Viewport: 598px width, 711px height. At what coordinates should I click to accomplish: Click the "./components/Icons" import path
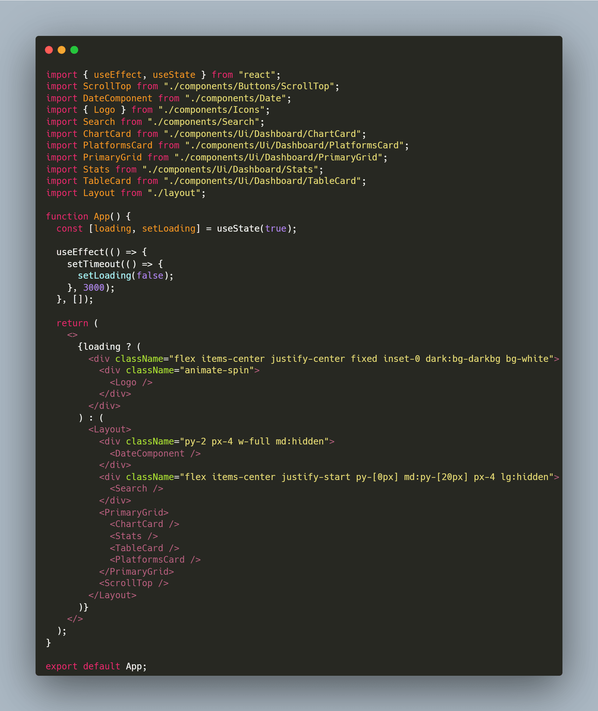[211, 110]
